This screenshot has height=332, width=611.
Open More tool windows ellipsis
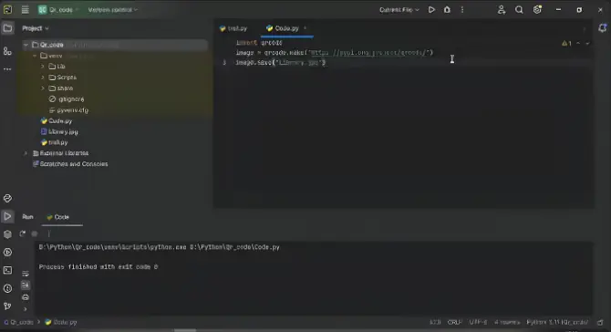pyautogui.click(x=7, y=69)
